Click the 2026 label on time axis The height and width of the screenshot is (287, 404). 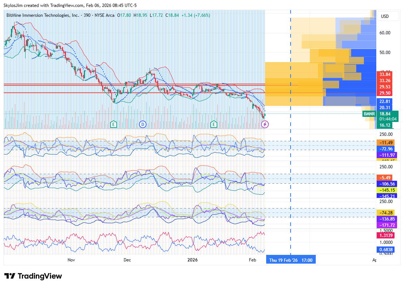[x=192, y=260]
